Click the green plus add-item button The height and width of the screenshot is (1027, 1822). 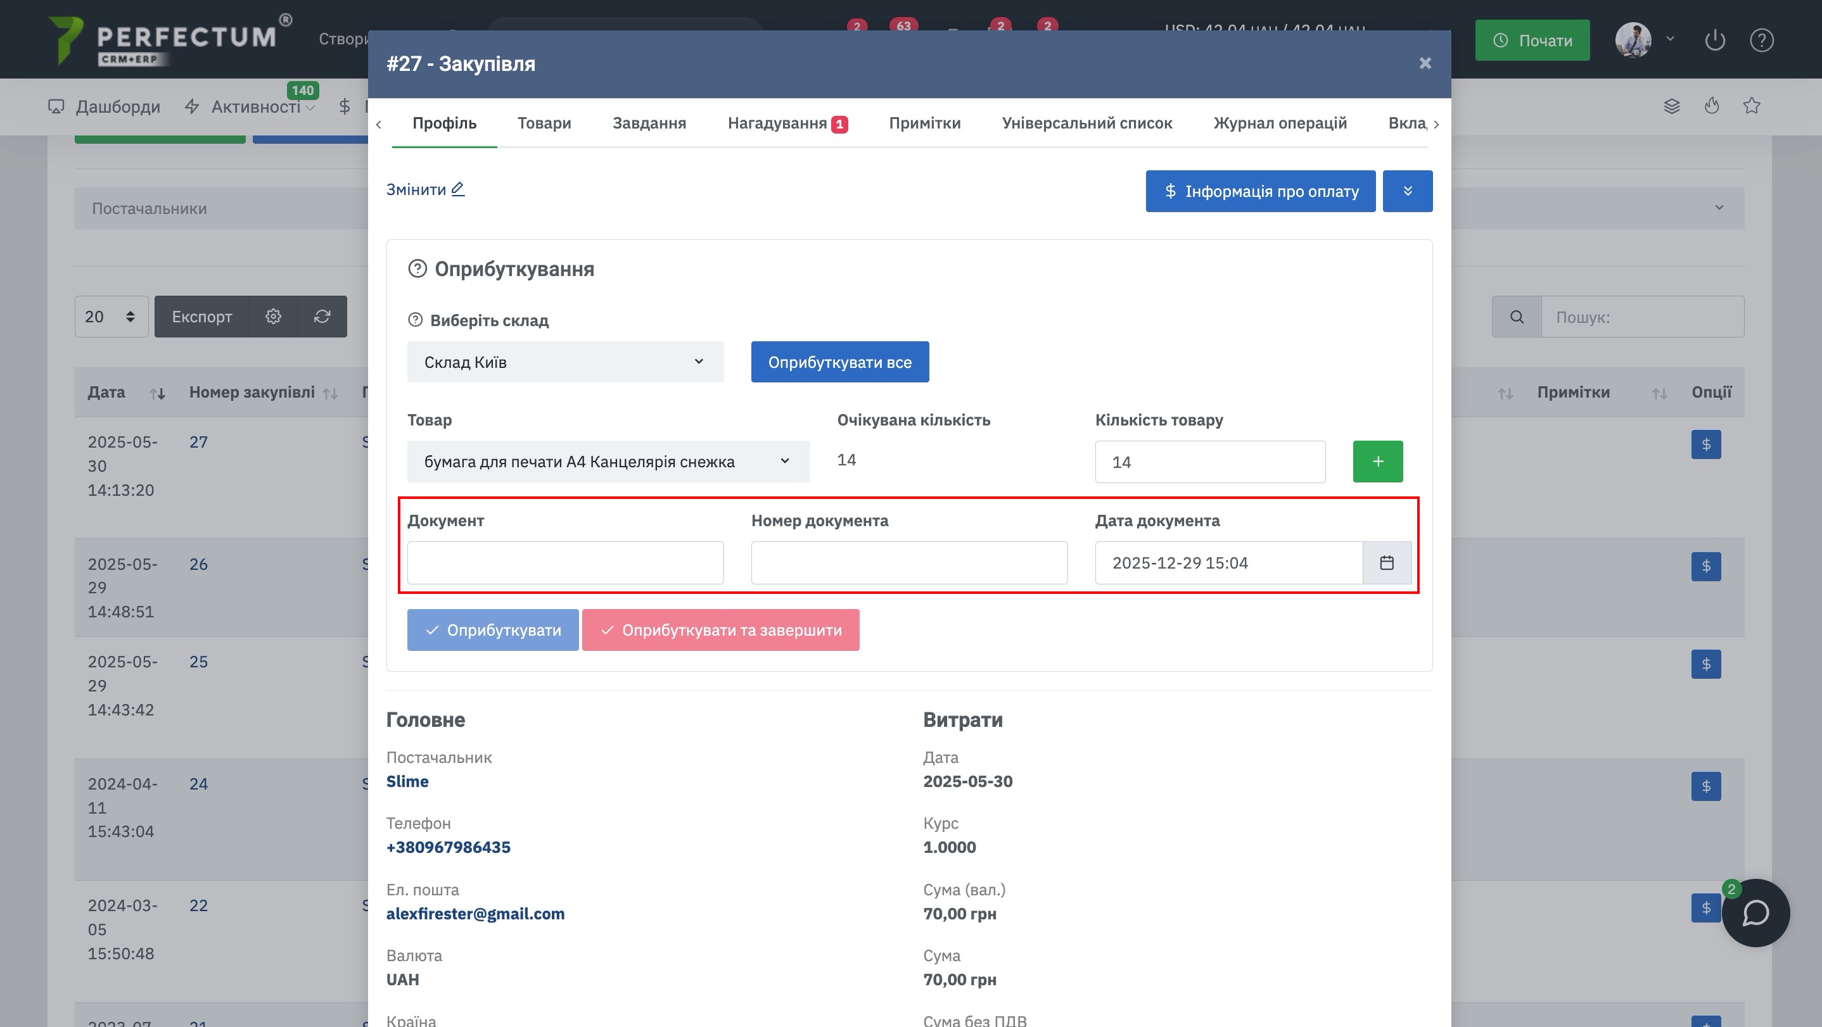click(x=1377, y=462)
